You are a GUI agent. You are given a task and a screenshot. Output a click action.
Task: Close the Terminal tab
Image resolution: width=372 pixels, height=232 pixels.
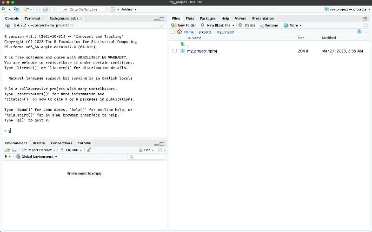(x=42, y=19)
